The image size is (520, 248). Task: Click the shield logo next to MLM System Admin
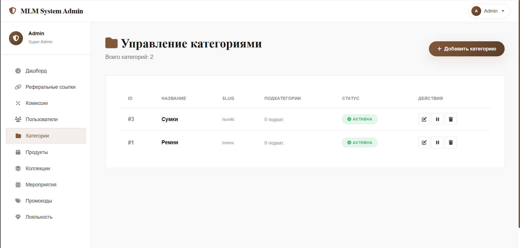(13, 11)
